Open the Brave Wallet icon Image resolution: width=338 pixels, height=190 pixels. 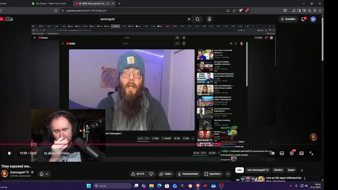pyautogui.click(x=304, y=11)
